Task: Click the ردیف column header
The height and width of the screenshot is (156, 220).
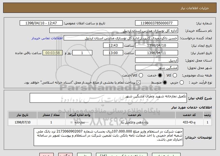Action: (x=207, y=115)
